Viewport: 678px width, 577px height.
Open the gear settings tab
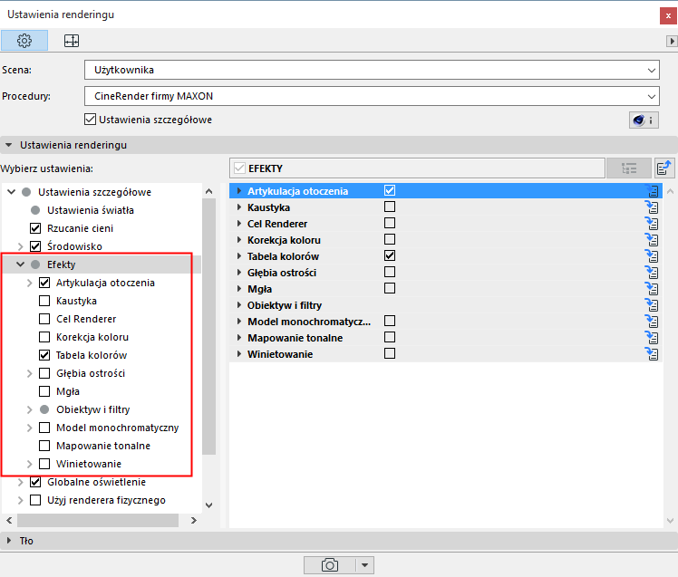(x=24, y=41)
